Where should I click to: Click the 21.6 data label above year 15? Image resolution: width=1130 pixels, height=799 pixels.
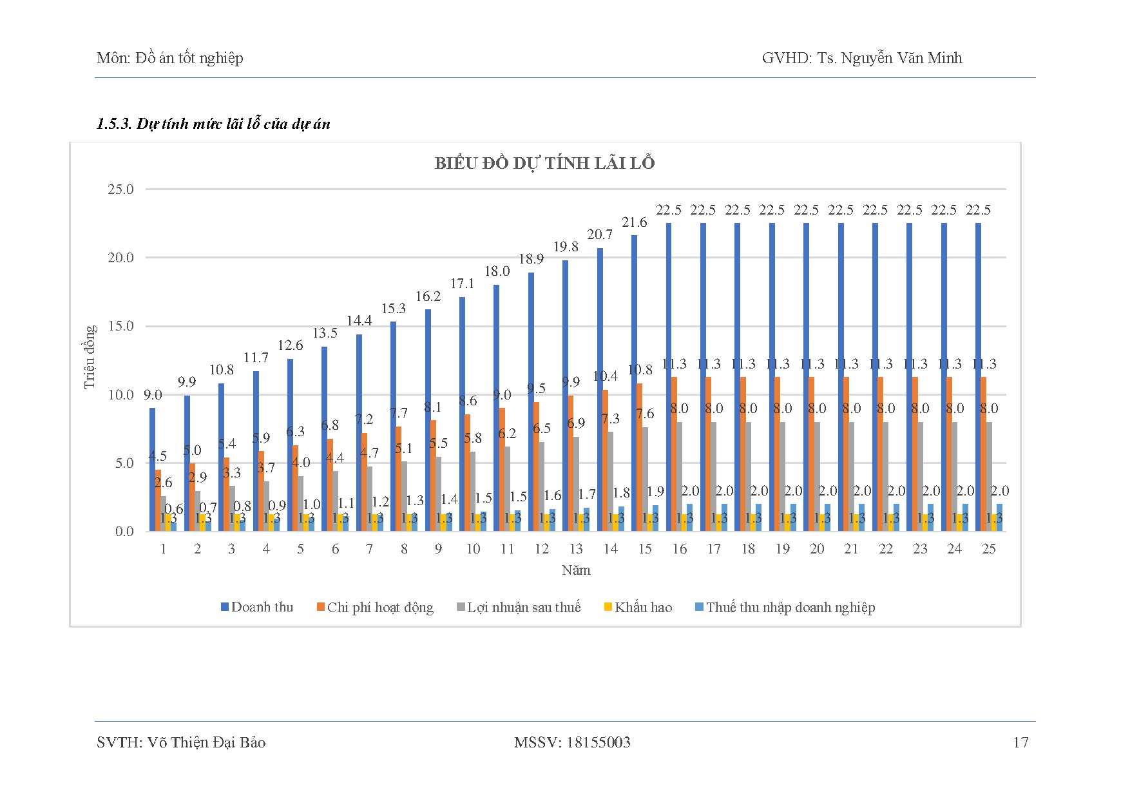coord(634,222)
